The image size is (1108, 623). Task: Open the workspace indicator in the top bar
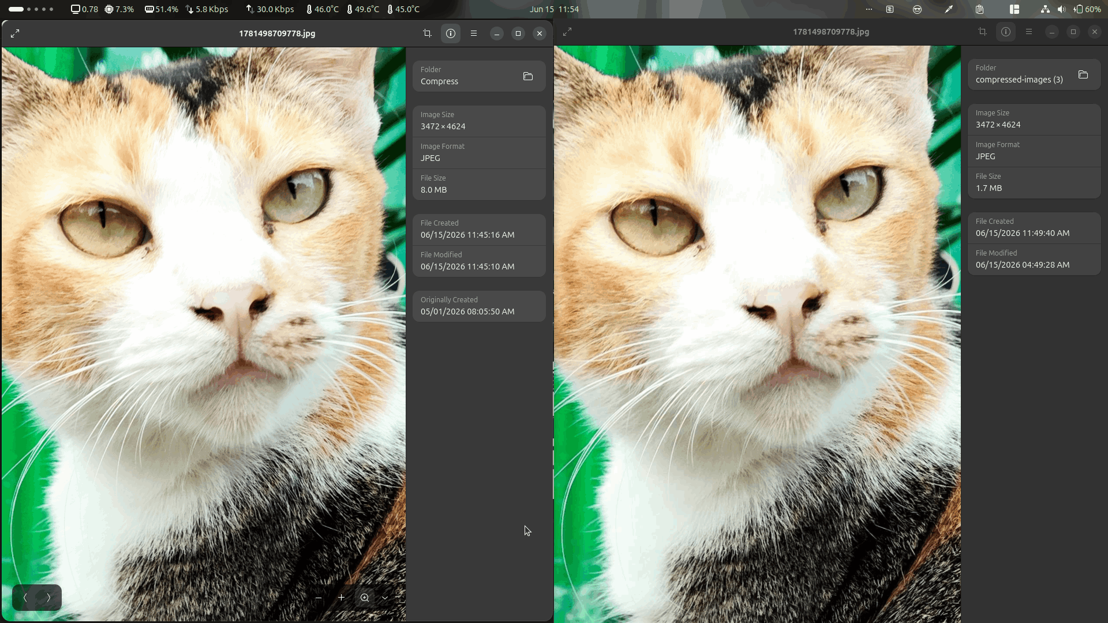coord(31,9)
